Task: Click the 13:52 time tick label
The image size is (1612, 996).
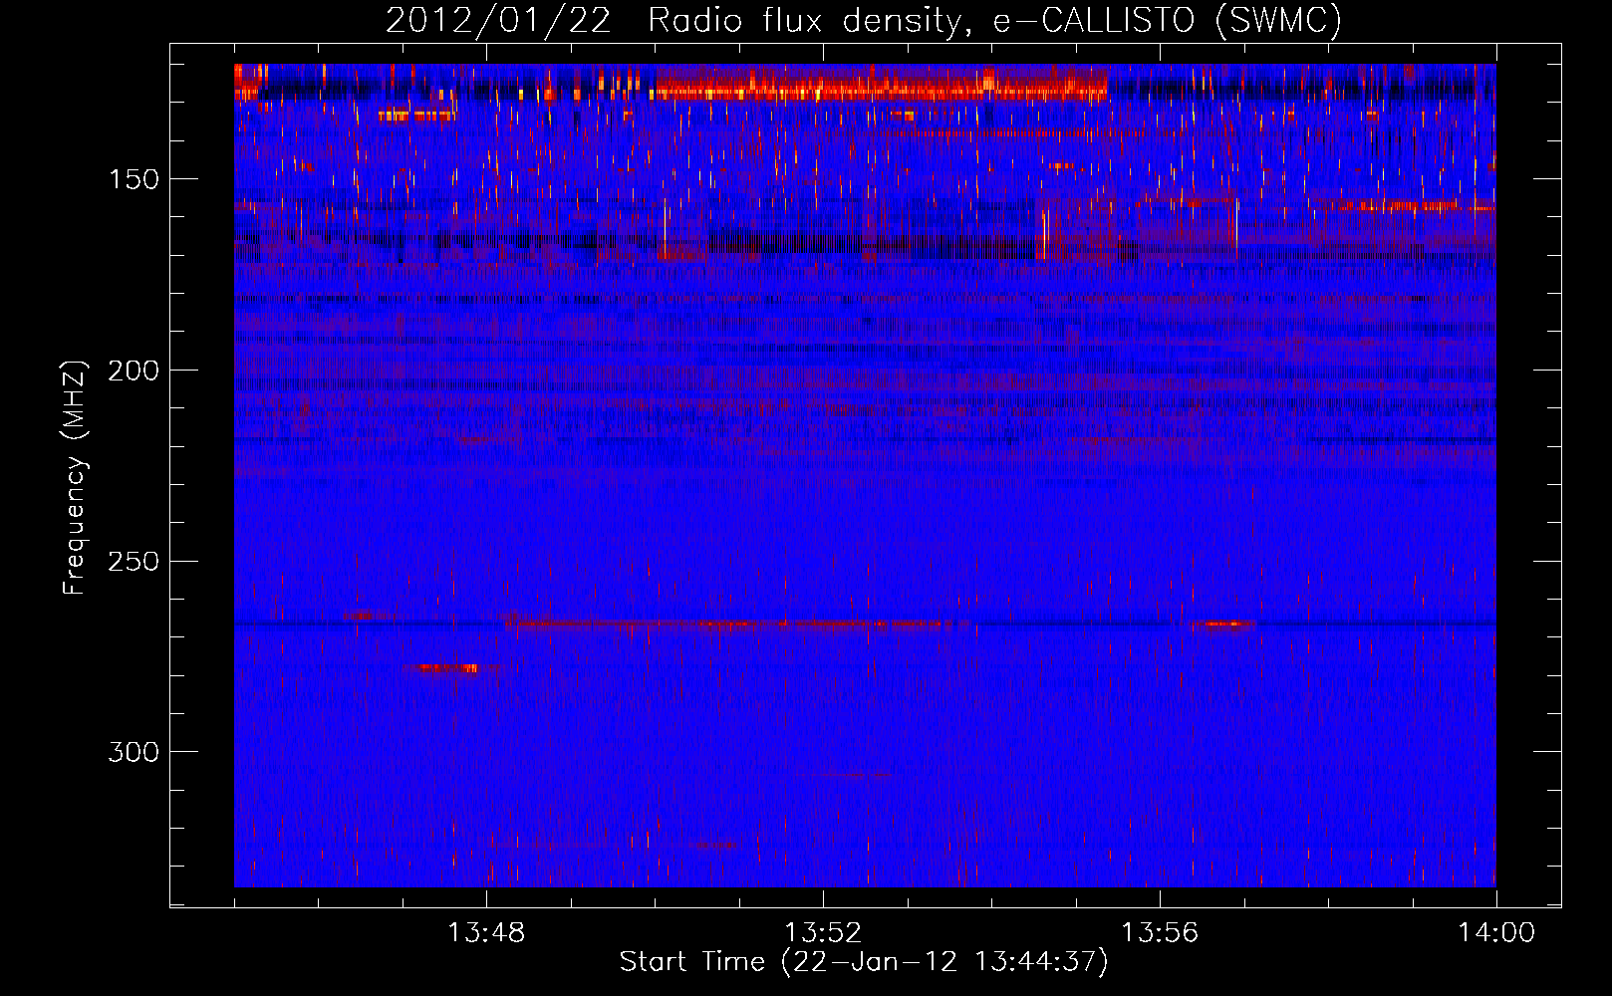Action: coord(823,933)
